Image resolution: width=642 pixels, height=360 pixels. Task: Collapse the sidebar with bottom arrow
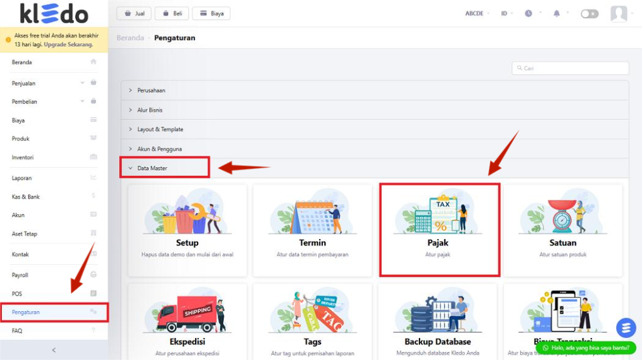point(53,350)
